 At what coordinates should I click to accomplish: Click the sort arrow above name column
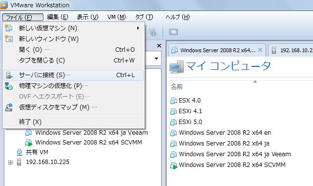255,82
